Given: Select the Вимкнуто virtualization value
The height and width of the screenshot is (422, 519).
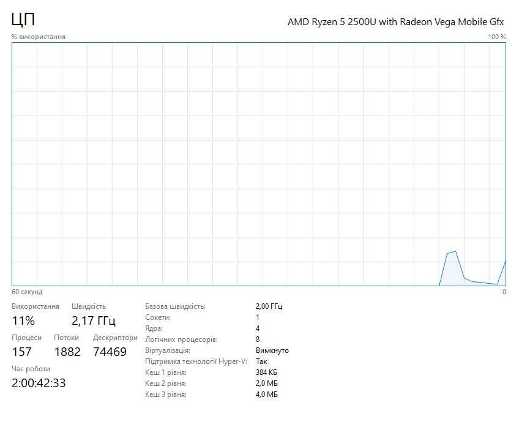Looking at the screenshot, I should click(272, 350).
